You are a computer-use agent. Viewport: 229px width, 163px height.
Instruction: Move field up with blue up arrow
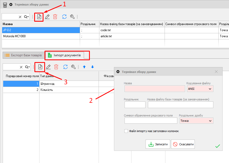click(84, 67)
